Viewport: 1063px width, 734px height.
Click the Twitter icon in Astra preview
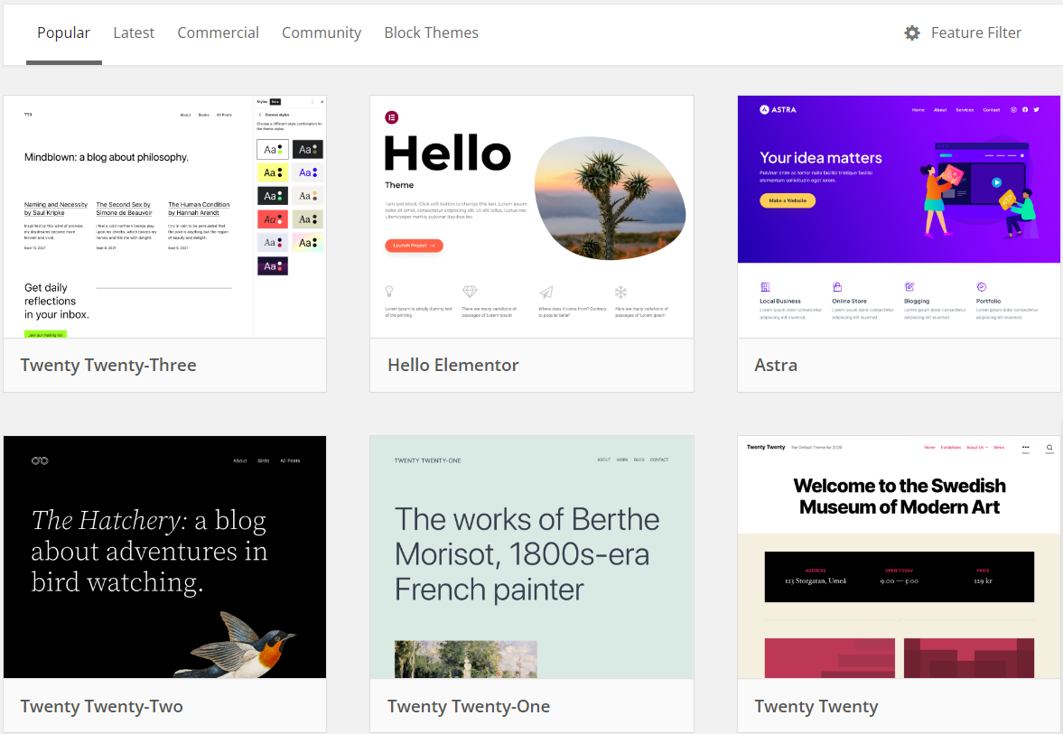(x=1036, y=109)
